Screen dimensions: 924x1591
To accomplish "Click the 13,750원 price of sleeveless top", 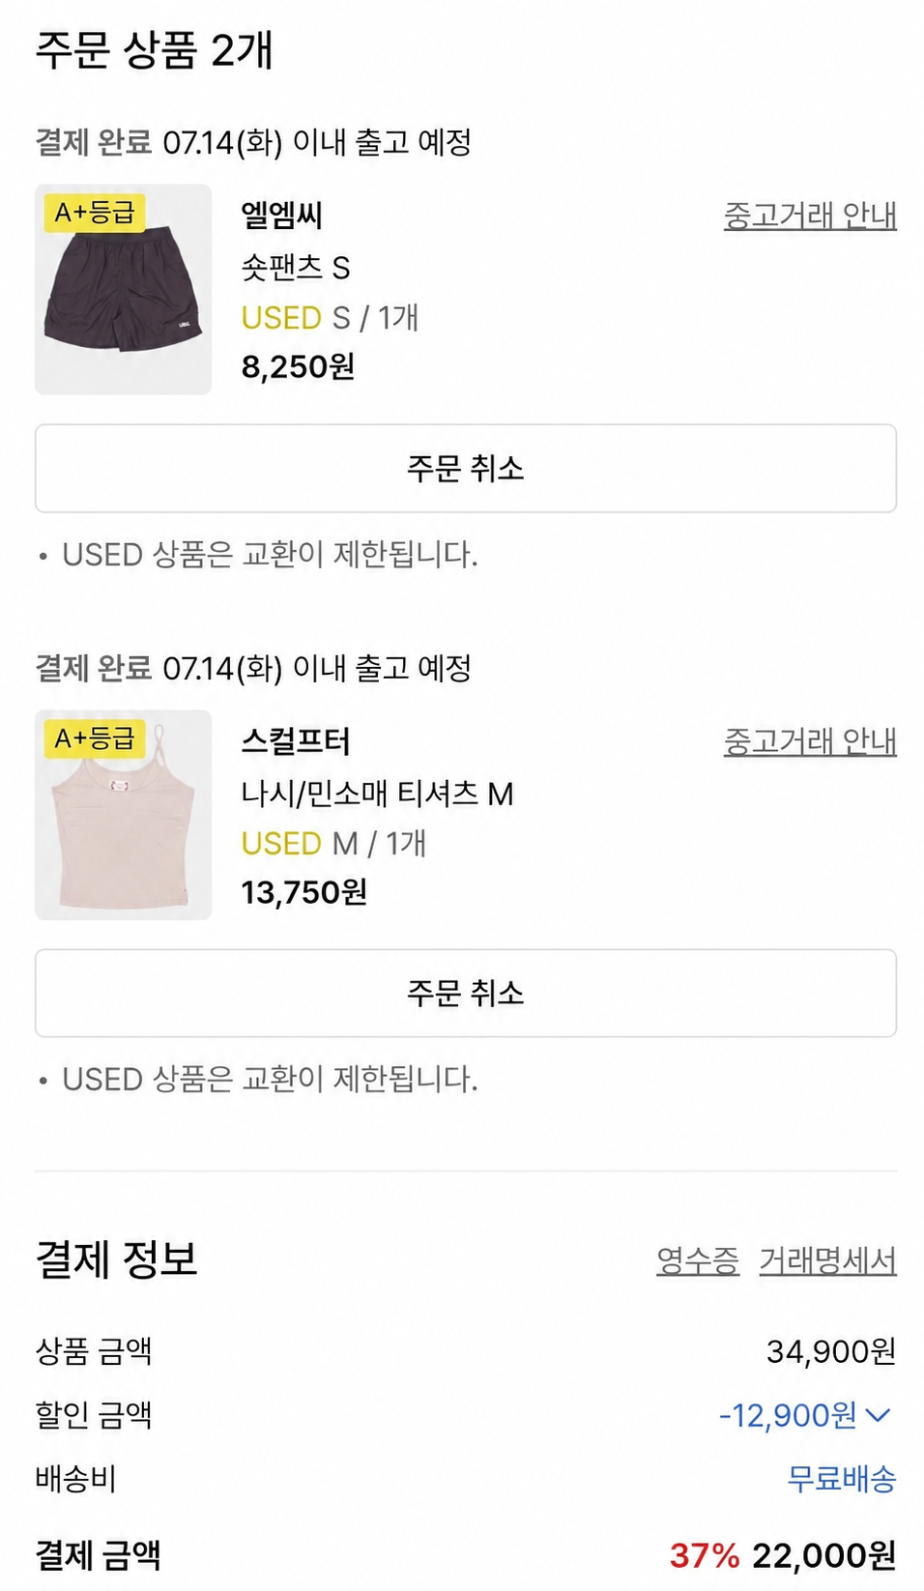I will point(303,892).
